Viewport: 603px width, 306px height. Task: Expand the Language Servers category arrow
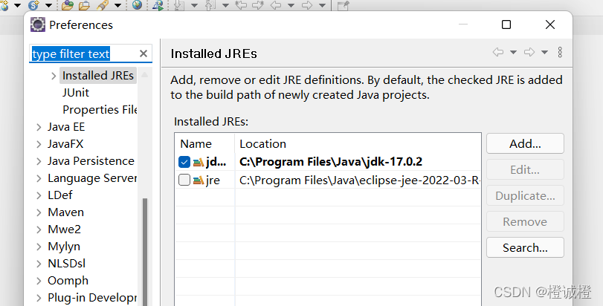39,178
